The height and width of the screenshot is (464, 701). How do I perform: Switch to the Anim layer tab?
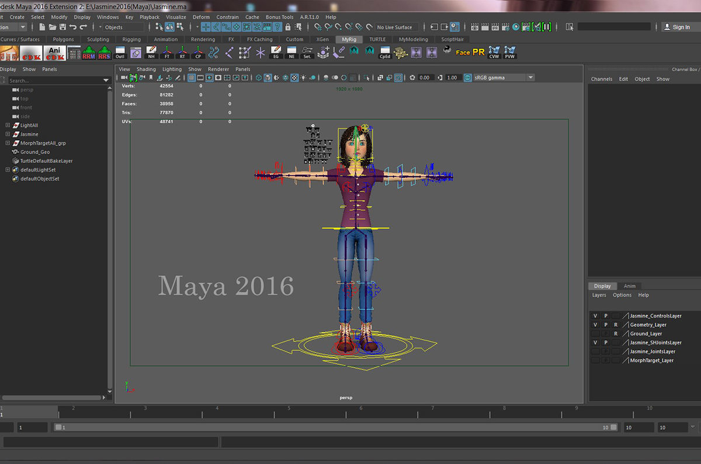630,286
